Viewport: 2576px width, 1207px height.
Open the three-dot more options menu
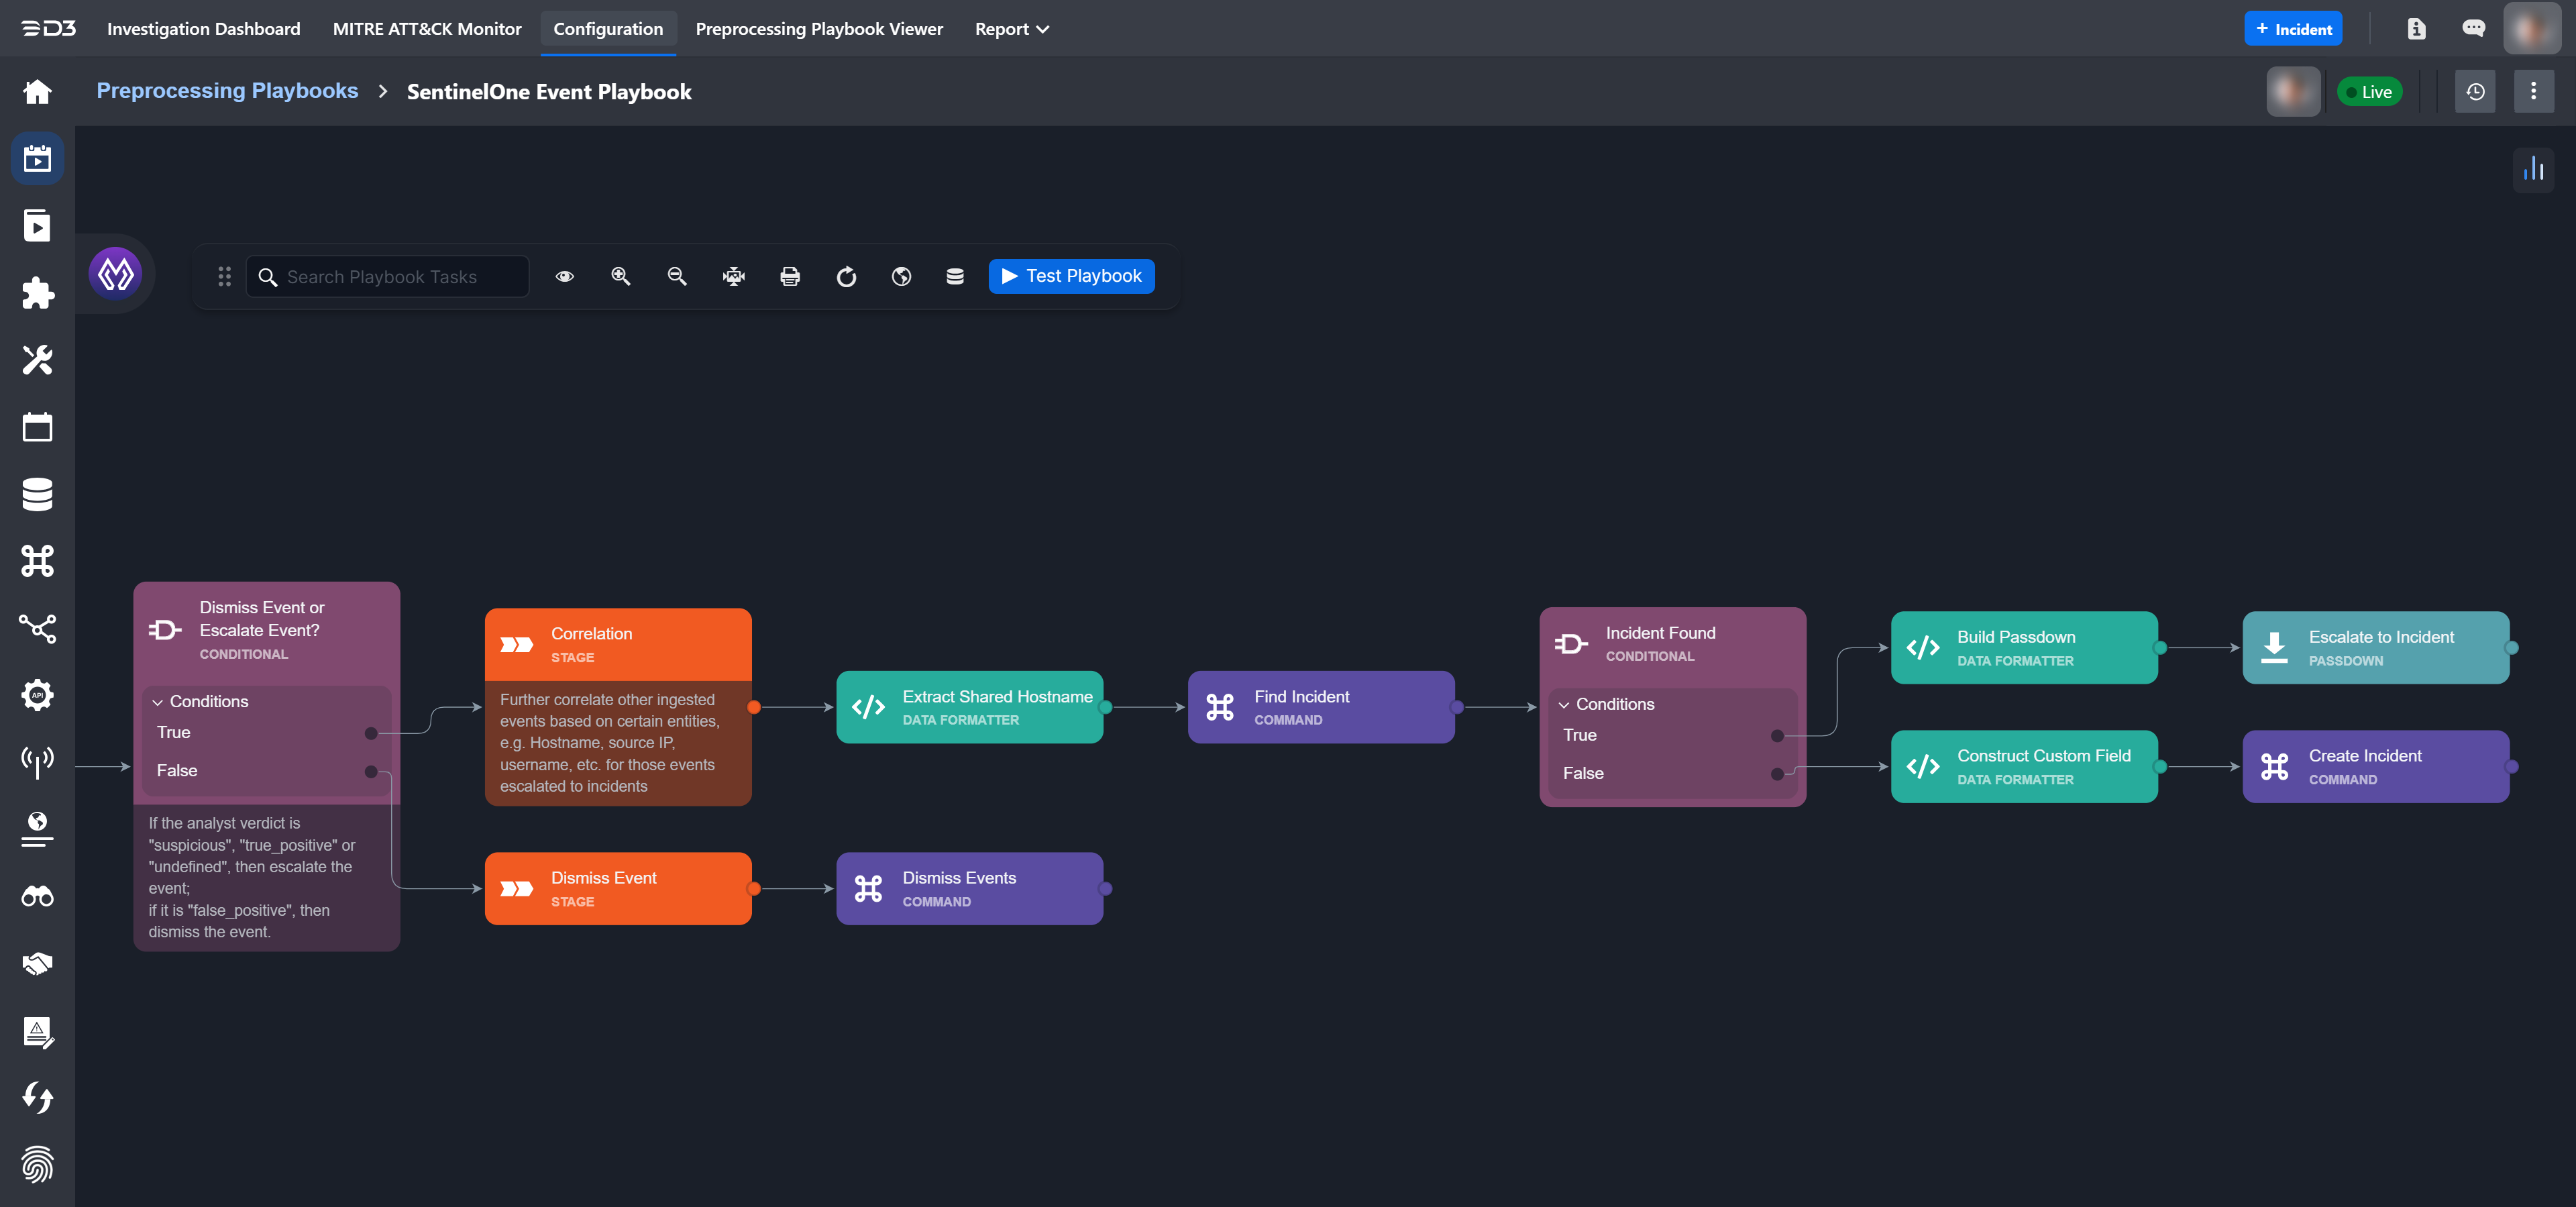pos(2533,92)
